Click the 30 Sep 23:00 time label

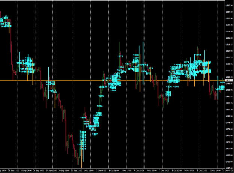(76, 170)
